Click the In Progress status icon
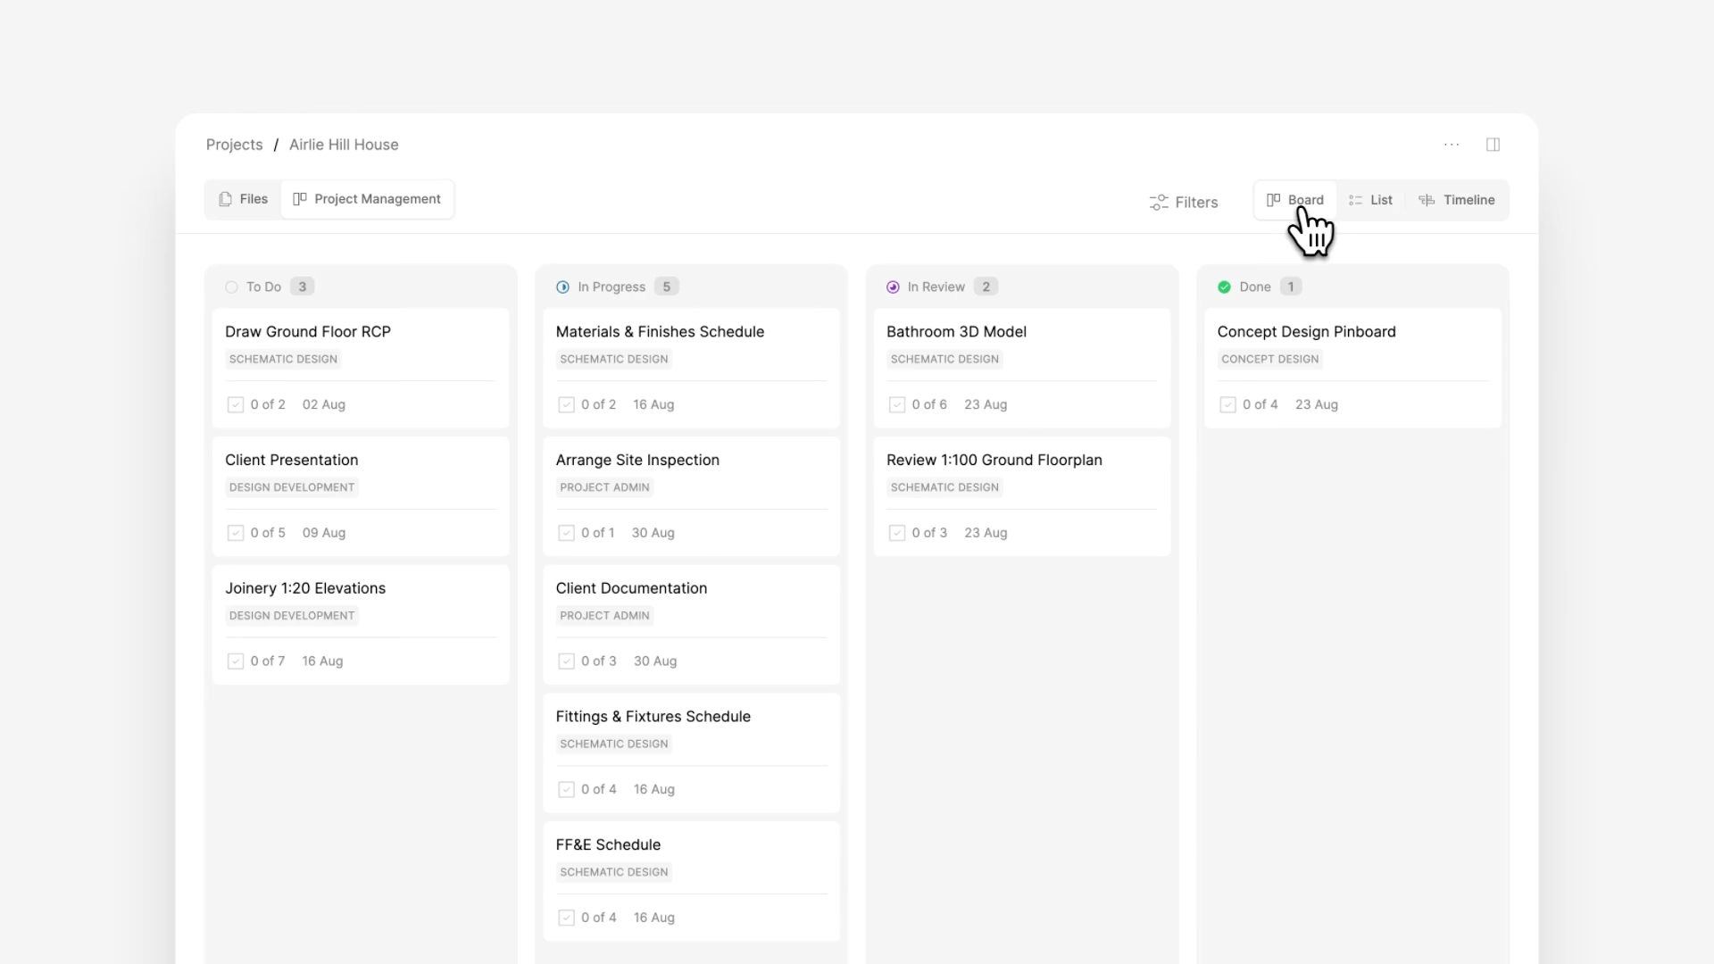This screenshot has height=964, width=1714. pyautogui.click(x=562, y=287)
